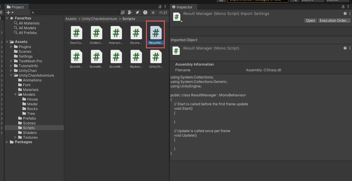Click the favorites star icon in Project toolbar
The image size is (352, 181).
point(153,13)
